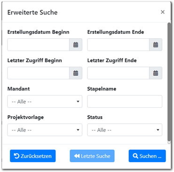Focus the Erstellungsdatum Beginn date field

click(39, 45)
